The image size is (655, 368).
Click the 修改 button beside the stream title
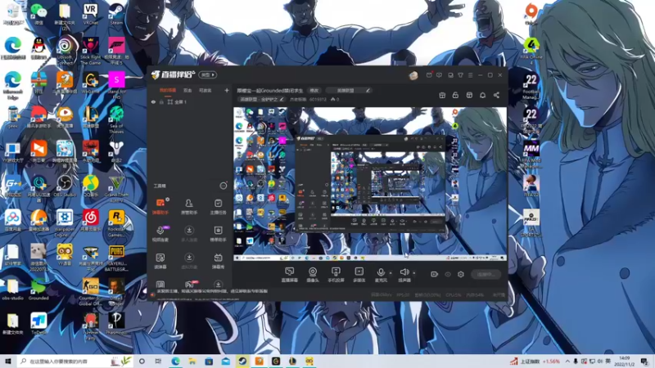click(314, 90)
